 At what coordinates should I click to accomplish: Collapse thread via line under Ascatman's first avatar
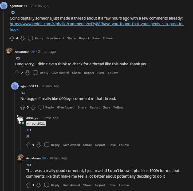point(9,123)
